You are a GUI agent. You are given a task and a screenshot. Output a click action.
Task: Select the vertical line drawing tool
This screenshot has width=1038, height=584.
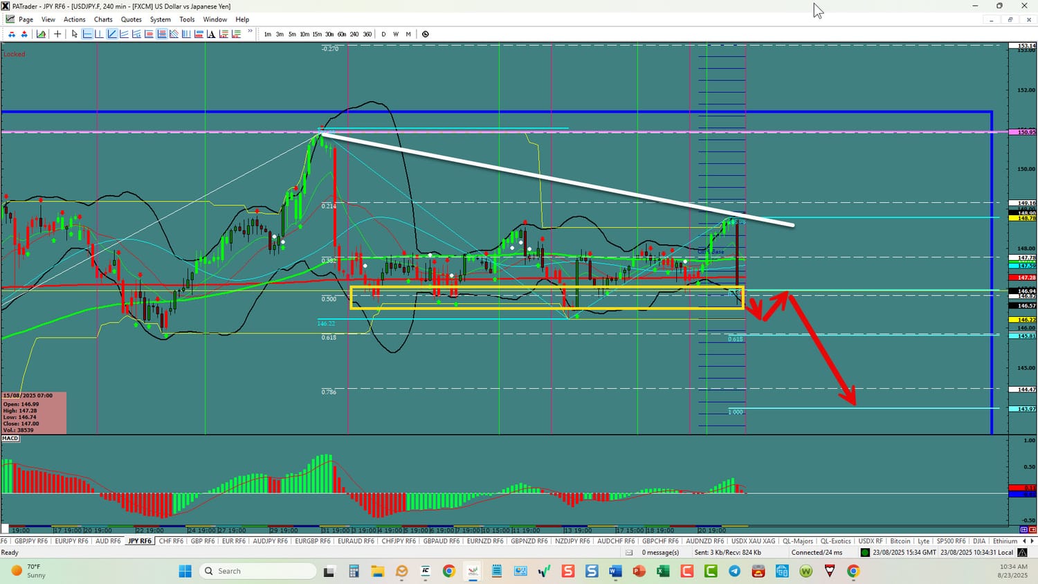(99, 34)
